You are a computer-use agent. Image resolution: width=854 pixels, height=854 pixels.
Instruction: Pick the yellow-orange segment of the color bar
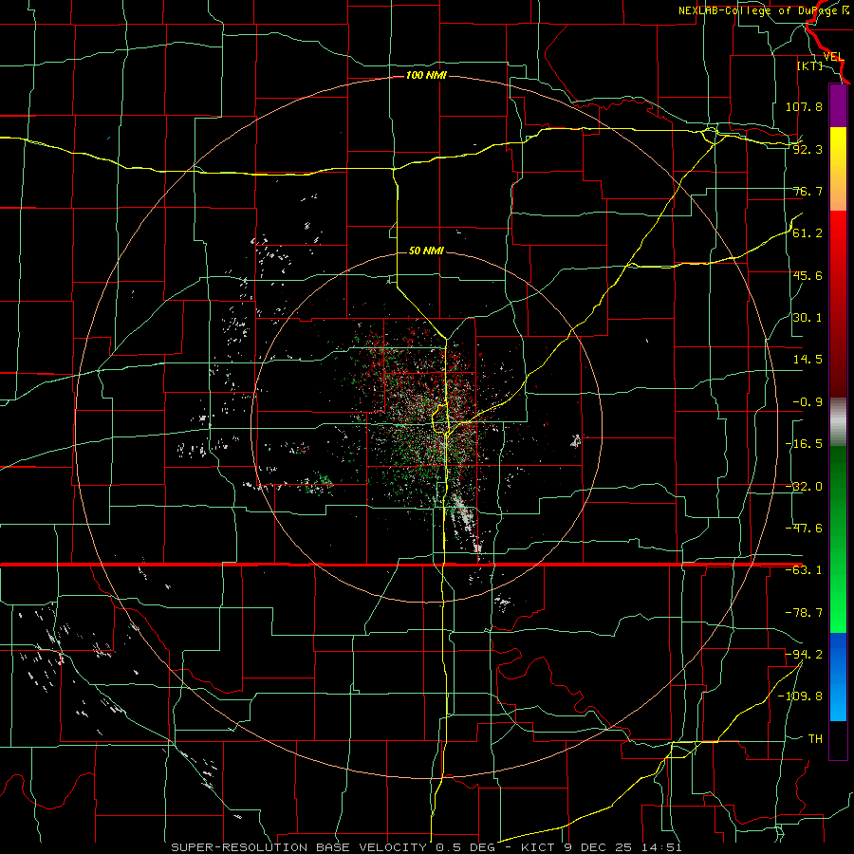[838, 169]
